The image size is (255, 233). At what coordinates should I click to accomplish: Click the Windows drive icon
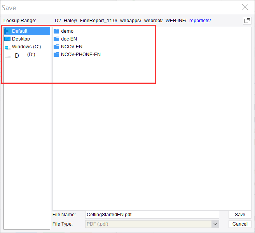[x=7, y=48]
